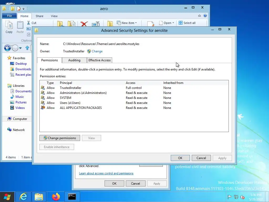Select Share ribbon tab
269x202 pixels.
[x=39, y=16]
